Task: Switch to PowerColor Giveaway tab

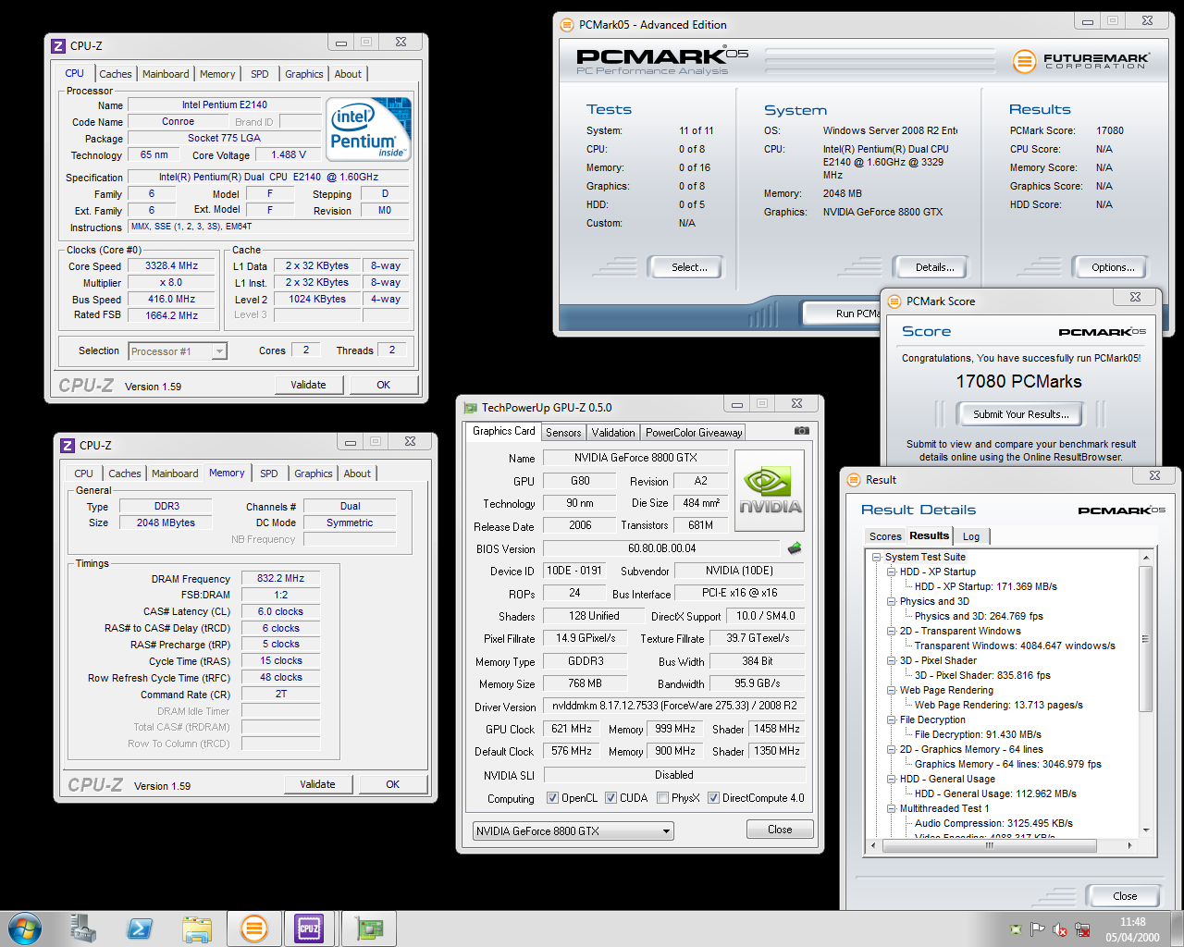Action: tap(694, 433)
